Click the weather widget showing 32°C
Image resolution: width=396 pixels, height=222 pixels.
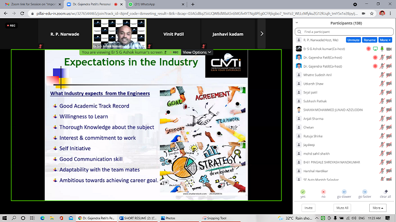pyautogui.click(x=295, y=218)
